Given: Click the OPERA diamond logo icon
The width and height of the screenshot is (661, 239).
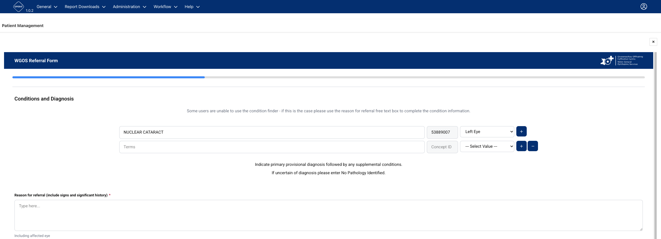Looking at the screenshot, I should [x=19, y=6].
